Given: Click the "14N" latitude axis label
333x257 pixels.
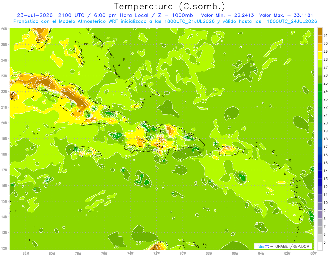Looking at the screenshot, I should coord(4,217).
